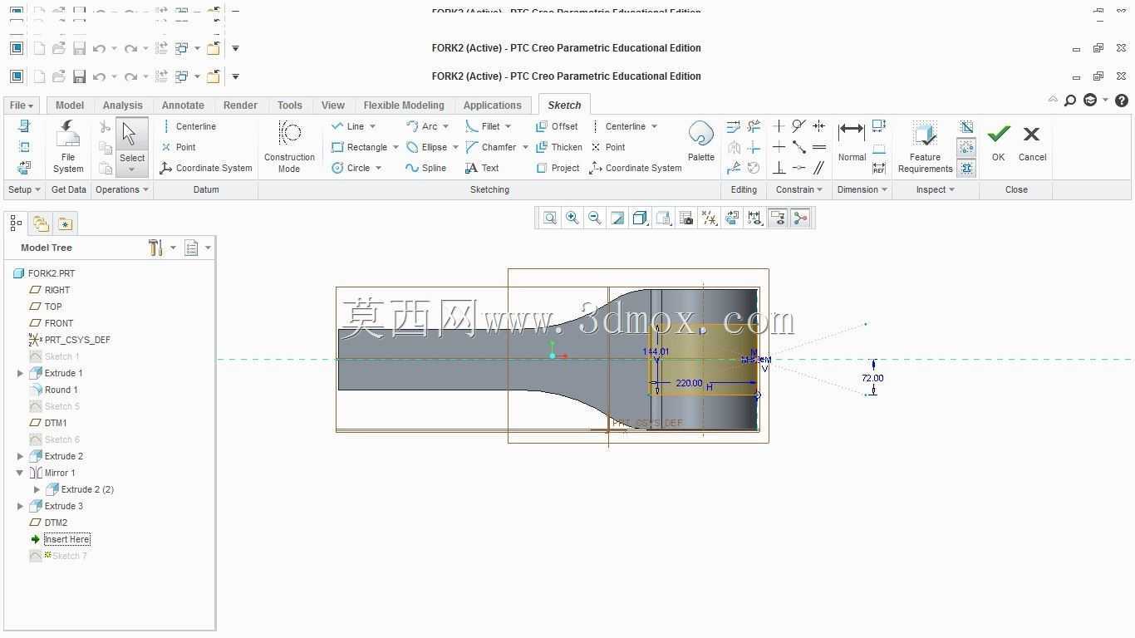The height and width of the screenshot is (638, 1135).
Task: Click the Delete Segment editing tool
Action: point(754,126)
